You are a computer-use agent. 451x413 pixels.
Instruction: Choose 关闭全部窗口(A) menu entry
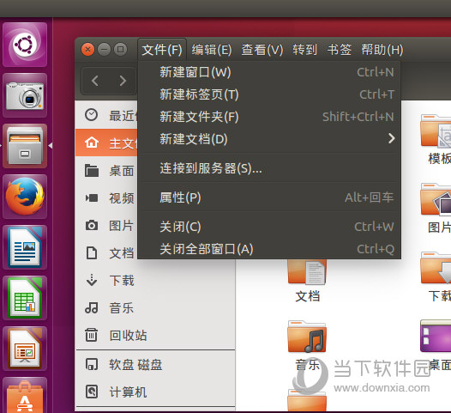click(x=269, y=249)
